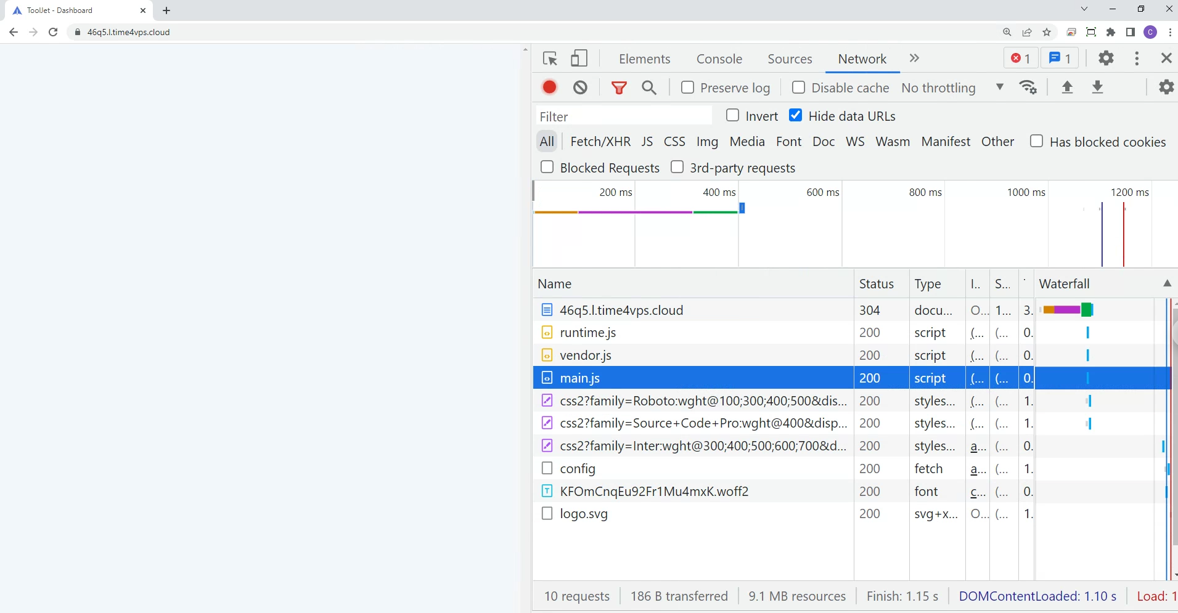Open the main.js request
The height and width of the screenshot is (613, 1178).
(579, 378)
